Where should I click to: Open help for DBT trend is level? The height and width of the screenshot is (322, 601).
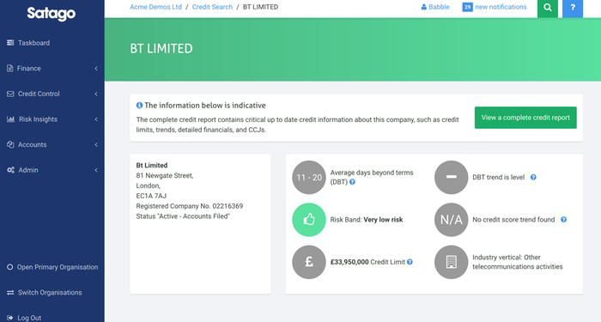533,177
